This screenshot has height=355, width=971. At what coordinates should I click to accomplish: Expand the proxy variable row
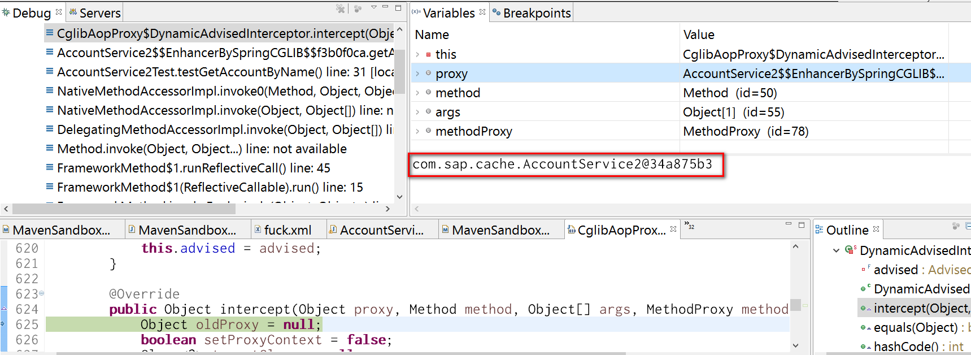coord(417,73)
